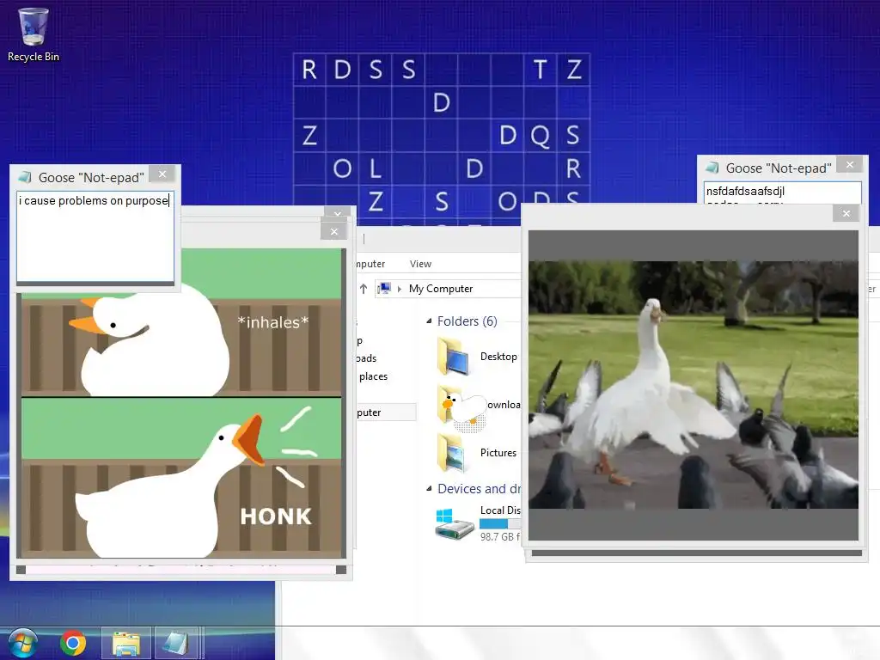Switch to the Notepad taskbar button
The width and height of the screenshot is (880, 660).
click(x=175, y=643)
